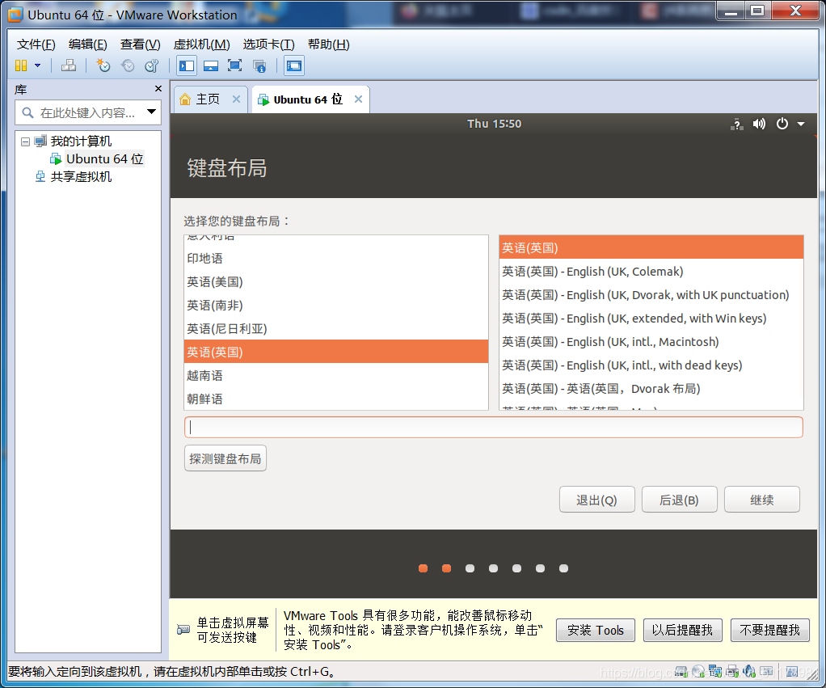Open the power options dropdown arrow
Viewport: 826px width, 688px height.
tap(37, 65)
